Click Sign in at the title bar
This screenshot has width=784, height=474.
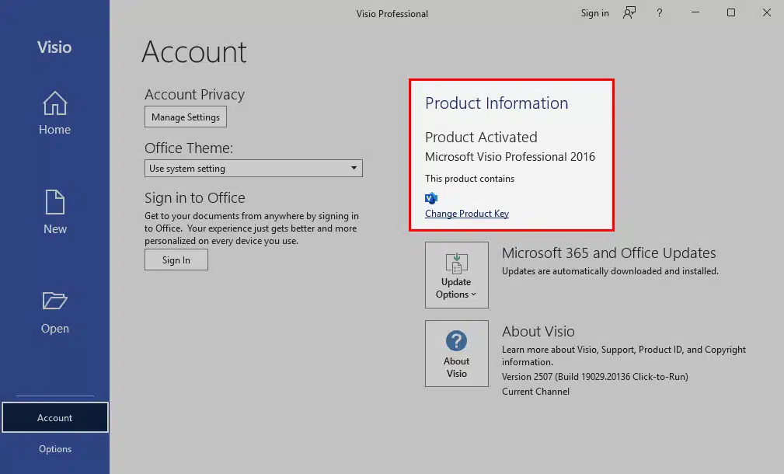click(x=595, y=13)
